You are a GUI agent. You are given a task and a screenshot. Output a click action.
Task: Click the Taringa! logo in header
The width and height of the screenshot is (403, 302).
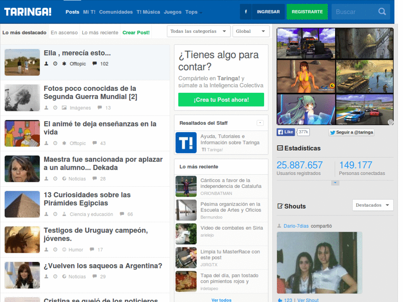[x=28, y=12]
